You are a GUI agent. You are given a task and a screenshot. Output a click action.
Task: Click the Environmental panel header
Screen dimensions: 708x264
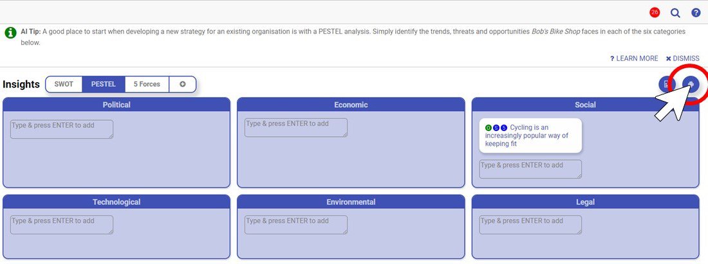tap(351, 202)
